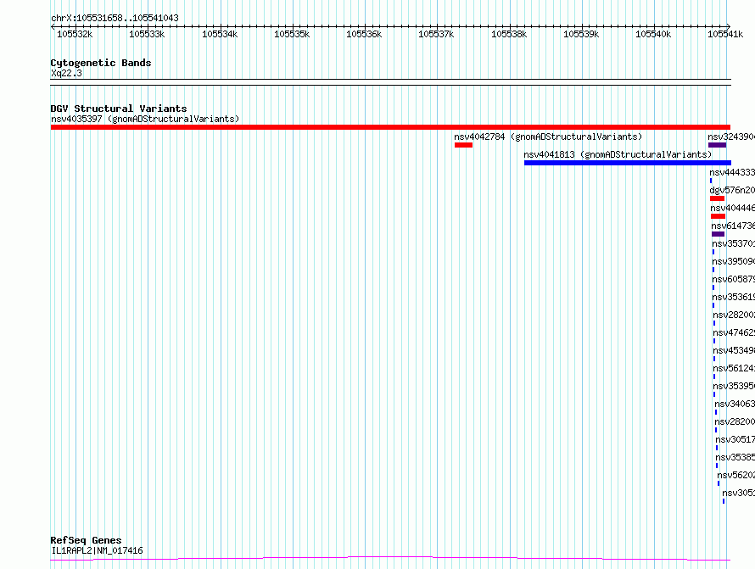Click the 105539k ruler position

pos(581,34)
